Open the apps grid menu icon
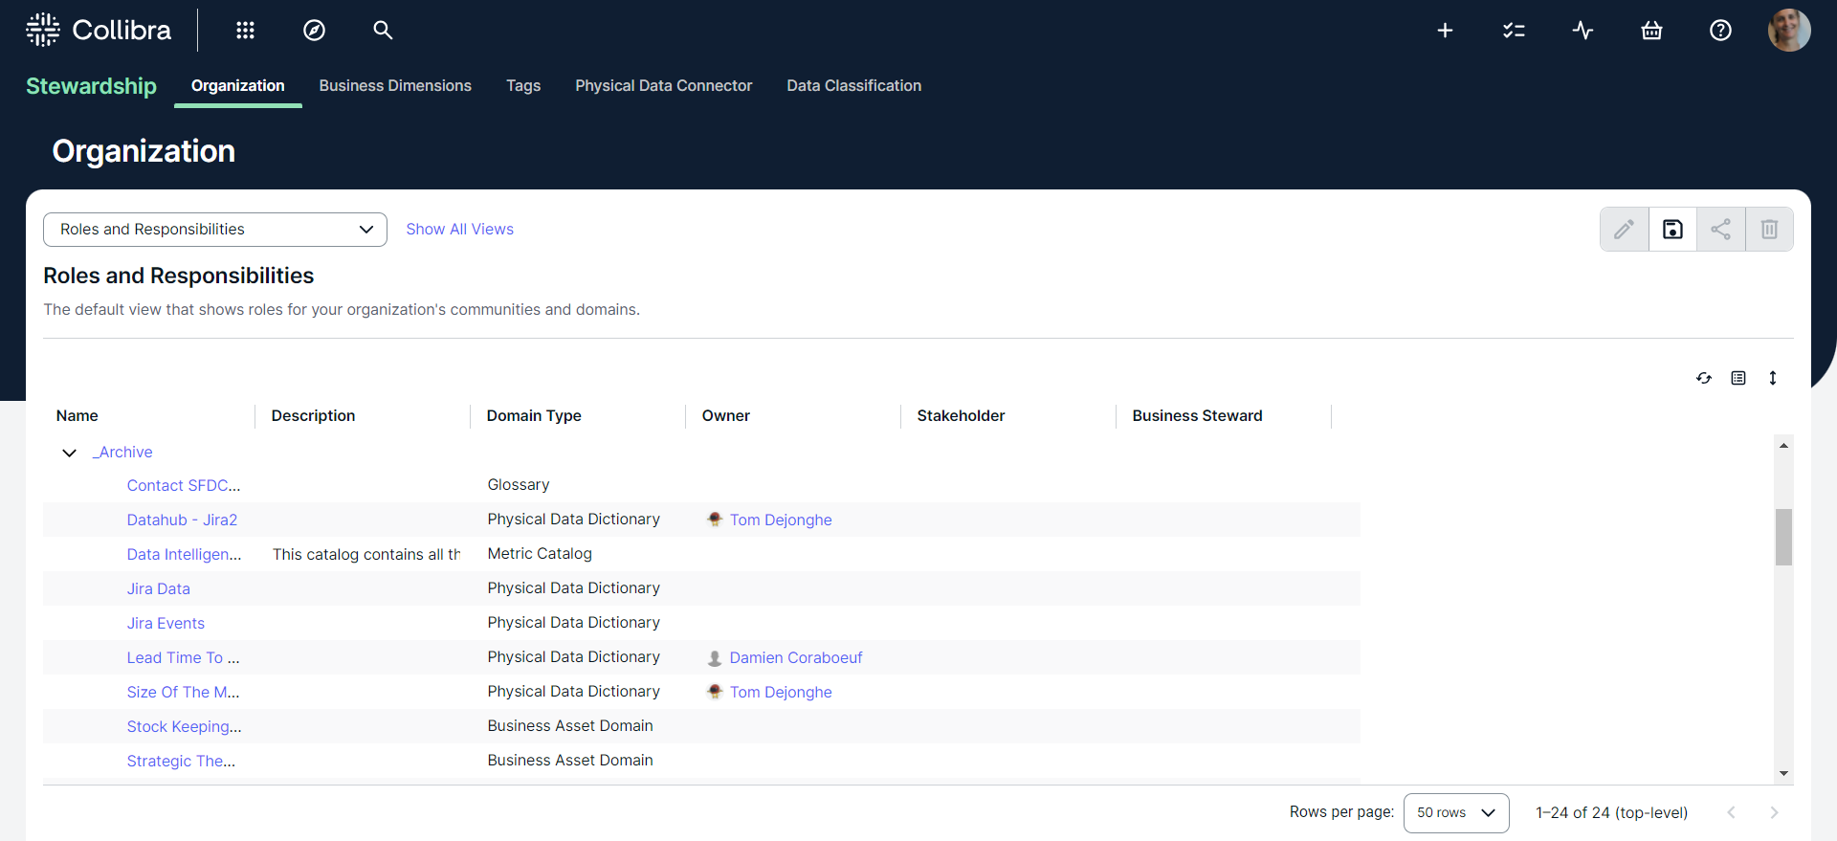Viewport: 1837px width, 841px height. click(245, 31)
